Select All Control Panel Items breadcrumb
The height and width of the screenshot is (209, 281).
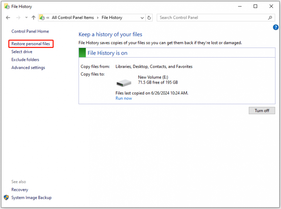(73, 18)
